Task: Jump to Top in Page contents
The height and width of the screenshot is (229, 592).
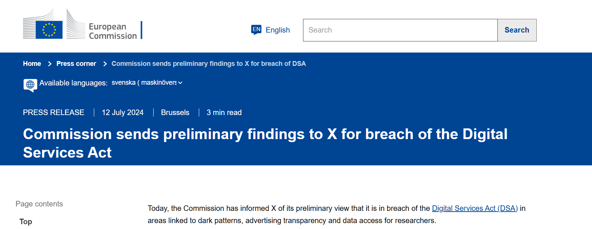Action: tap(26, 222)
